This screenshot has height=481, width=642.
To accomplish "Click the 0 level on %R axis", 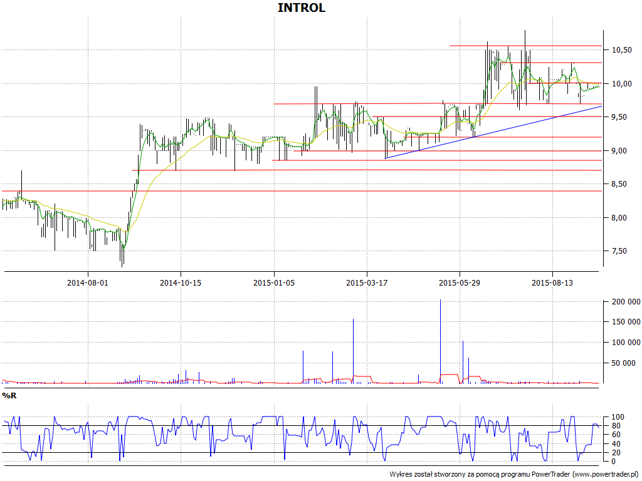I will click(613, 462).
